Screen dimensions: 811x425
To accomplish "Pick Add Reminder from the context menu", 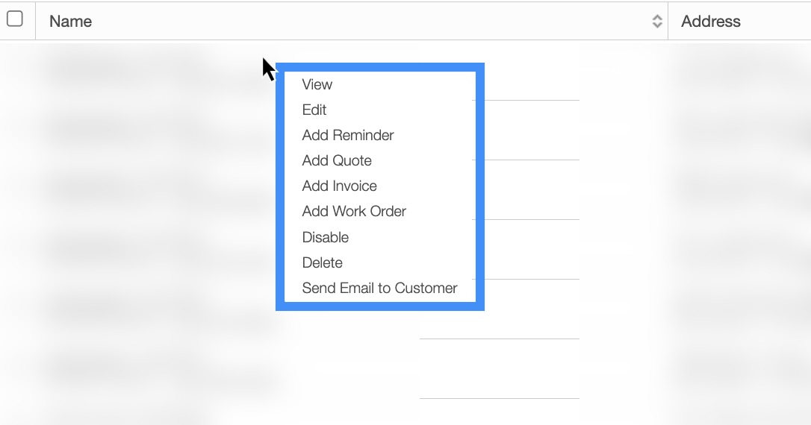I will coord(348,135).
